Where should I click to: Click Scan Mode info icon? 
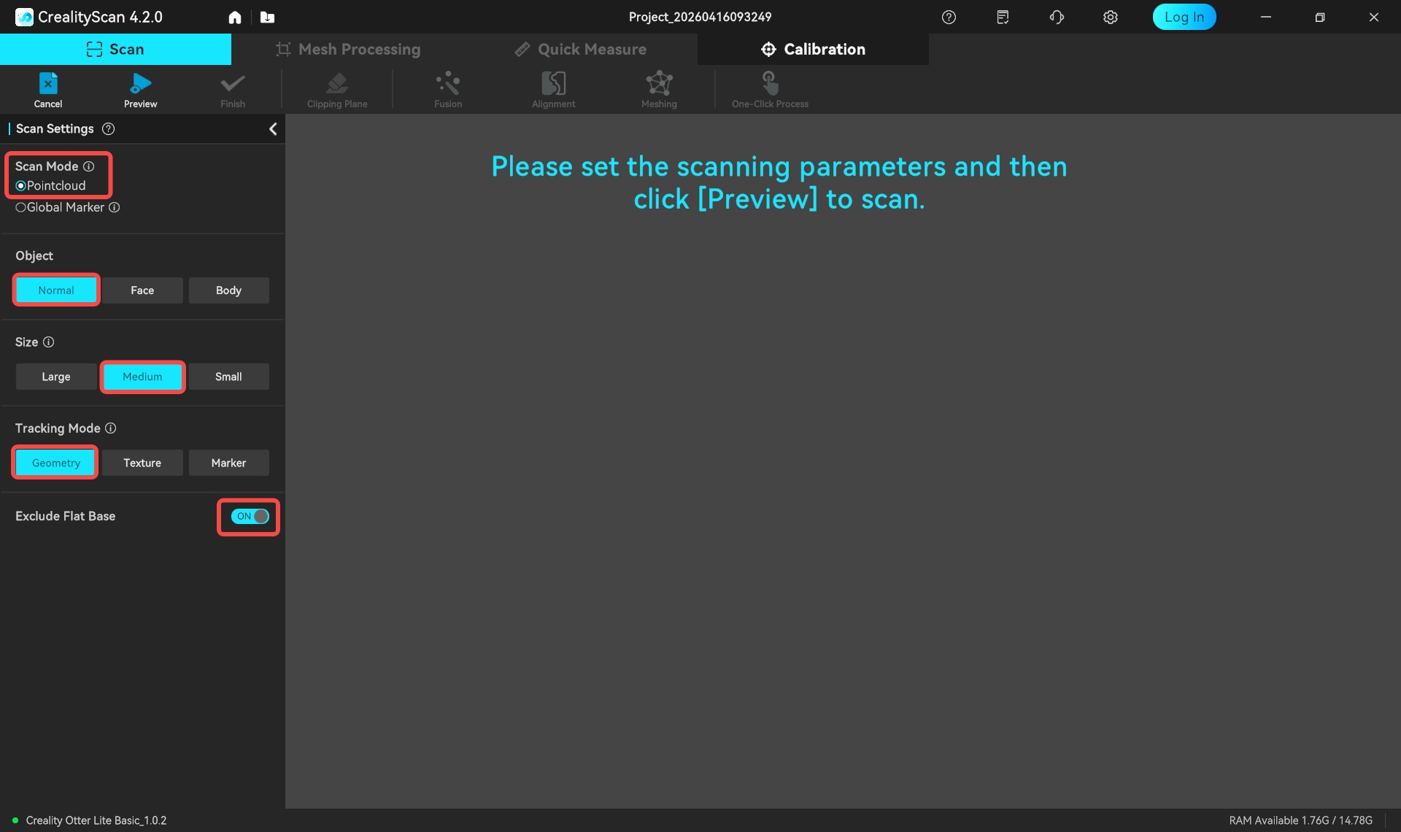pos(88,166)
